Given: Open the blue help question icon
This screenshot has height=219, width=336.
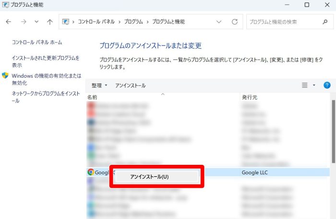Looking at the screenshot, I should click(327, 85).
